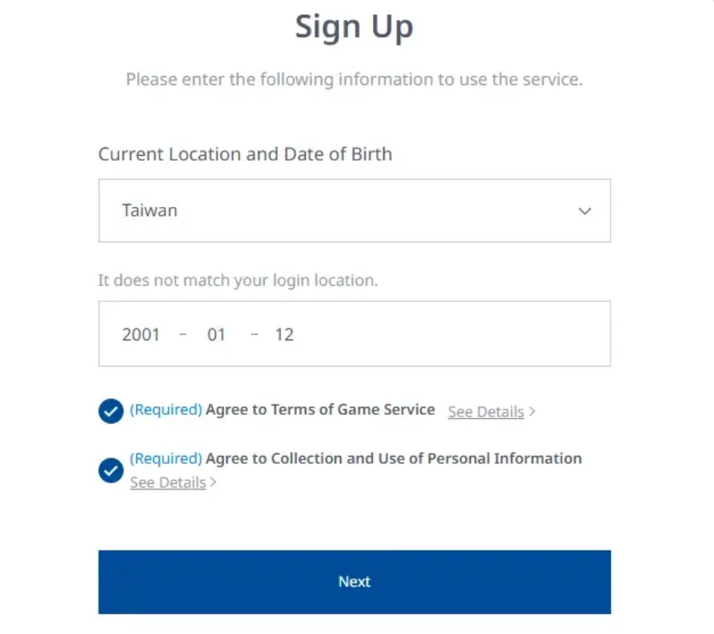Click the Sign Up heading
This screenshot has width=714, height=634.
354,26
